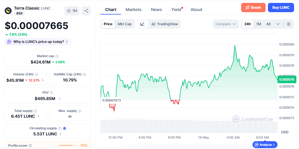Click the #94 rank badge

pyautogui.click(x=19, y=13)
